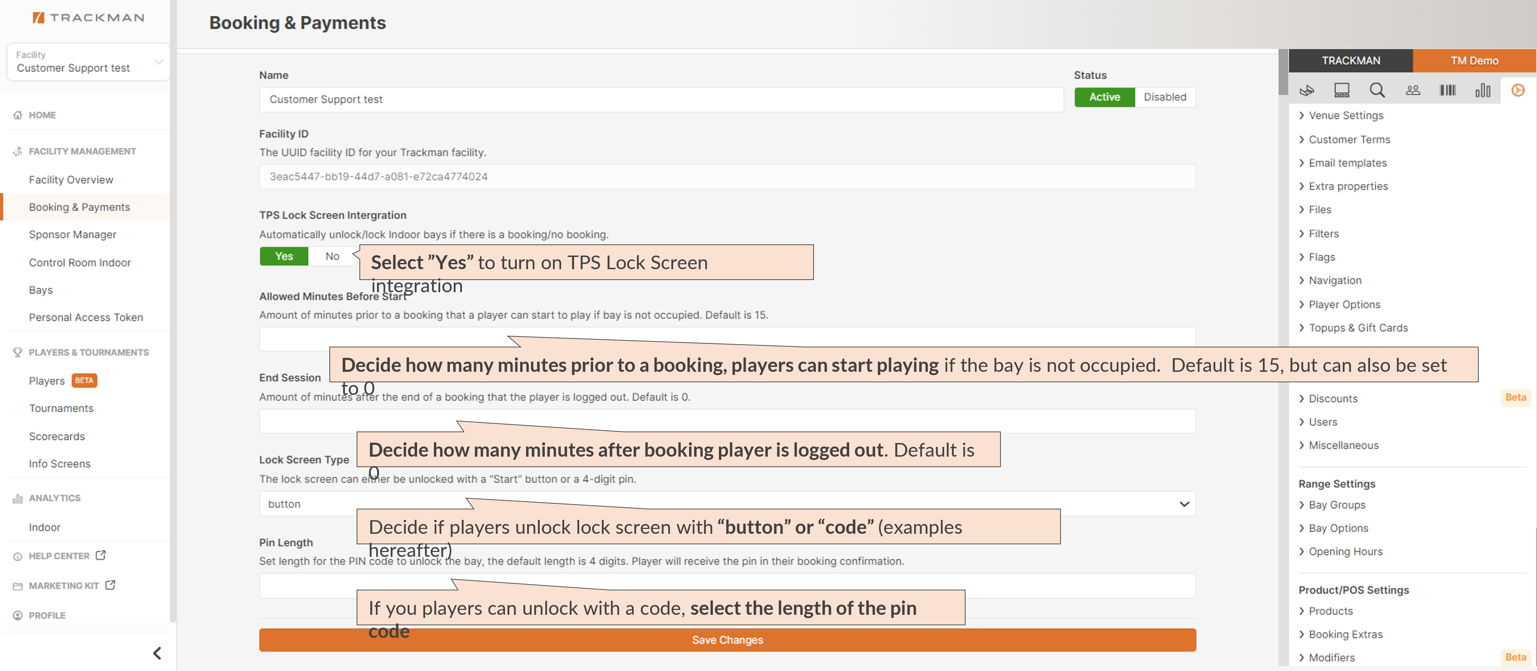The height and width of the screenshot is (671, 1537).
Task: Open the search icon in the right toolbar
Action: (1377, 90)
